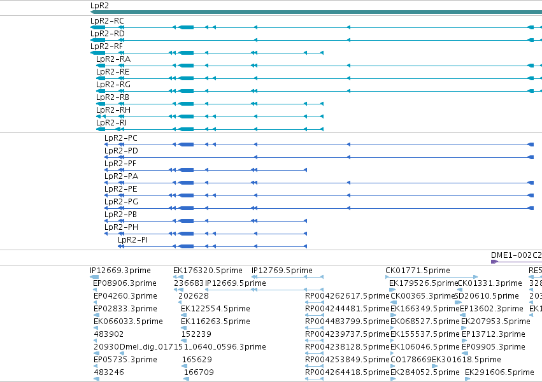Click the RP004244481.5prime label

pos(347,309)
